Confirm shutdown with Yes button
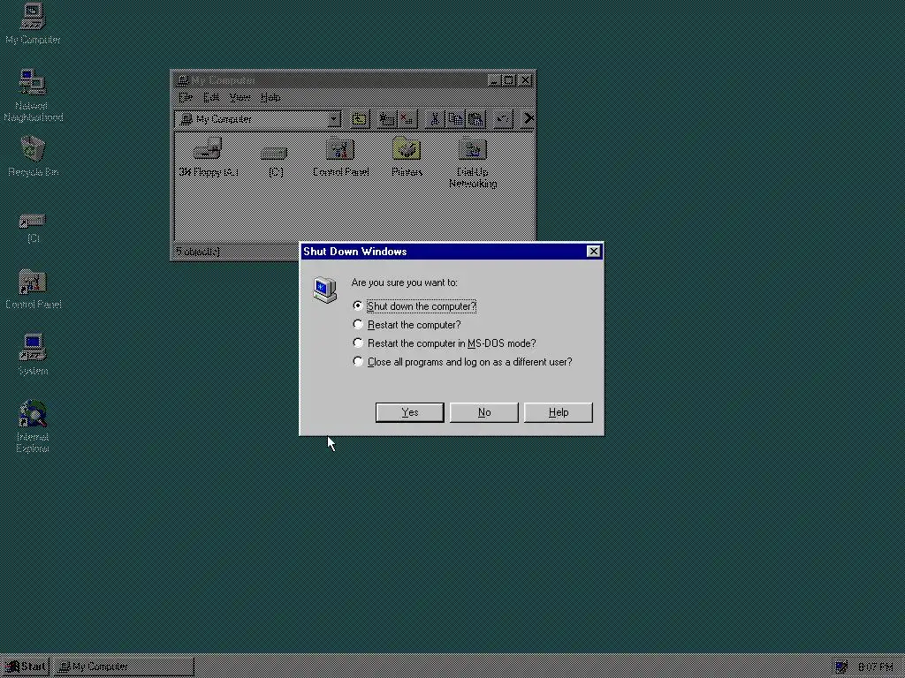The image size is (905, 678). [410, 412]
